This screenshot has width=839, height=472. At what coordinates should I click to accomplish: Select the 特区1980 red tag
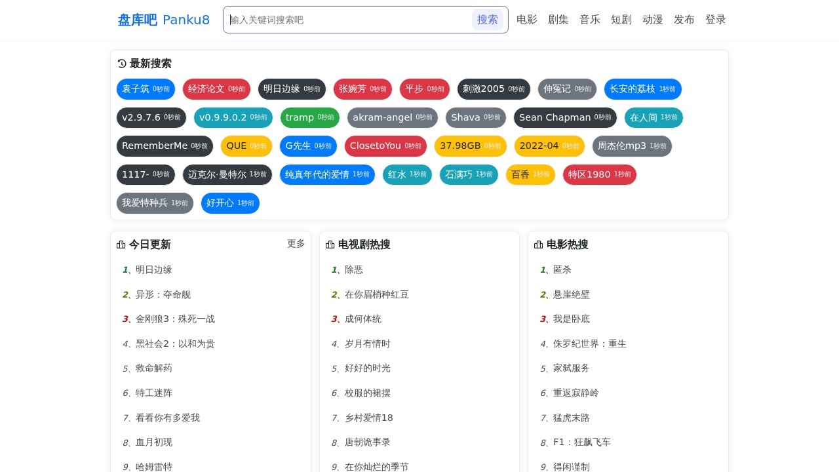tap(599, 174)
